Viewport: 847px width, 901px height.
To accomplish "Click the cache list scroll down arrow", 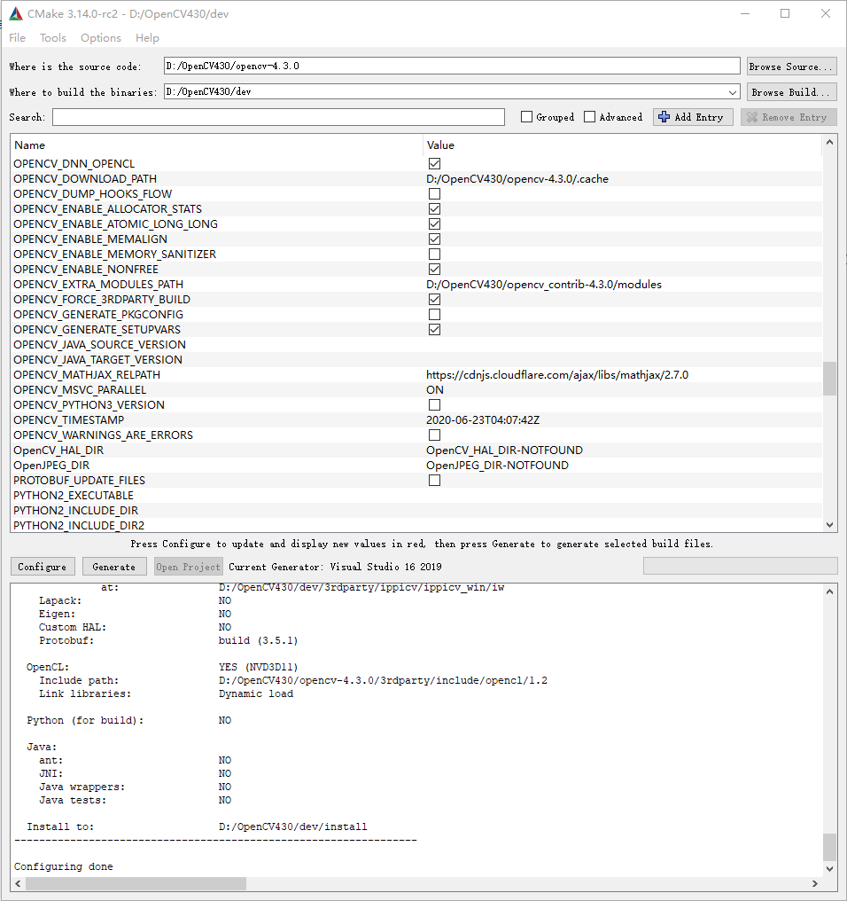I will pos(829,525).
